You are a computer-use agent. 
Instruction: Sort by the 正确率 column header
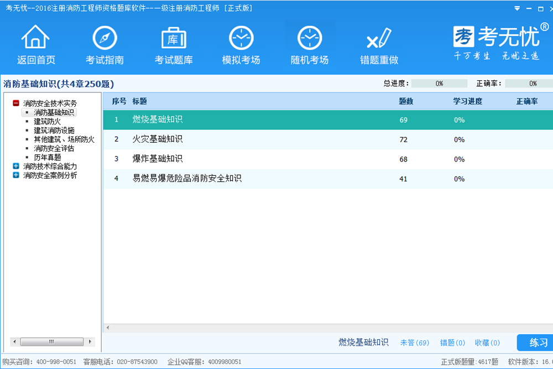(527, 101)
